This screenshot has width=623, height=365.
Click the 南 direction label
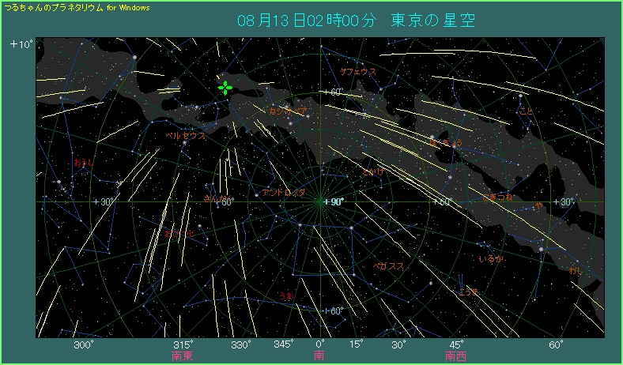[319, 356]
